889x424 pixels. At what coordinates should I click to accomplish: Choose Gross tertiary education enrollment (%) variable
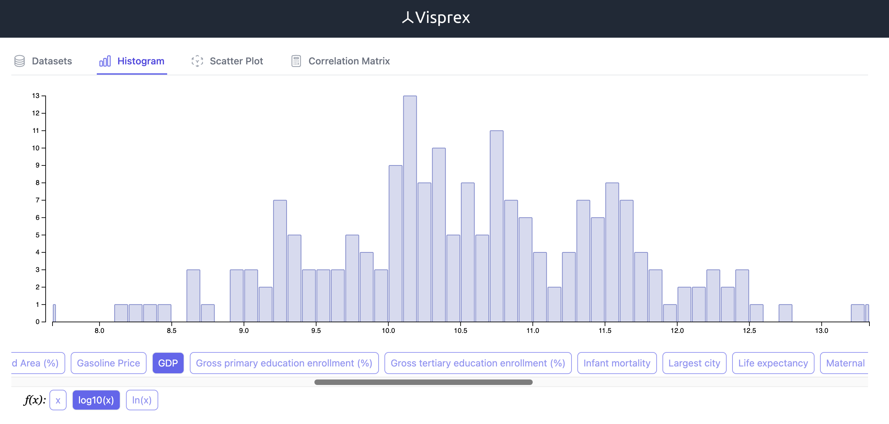(478, 363)
